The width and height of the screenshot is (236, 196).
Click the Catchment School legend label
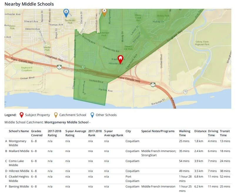click(x=73, y=115)
